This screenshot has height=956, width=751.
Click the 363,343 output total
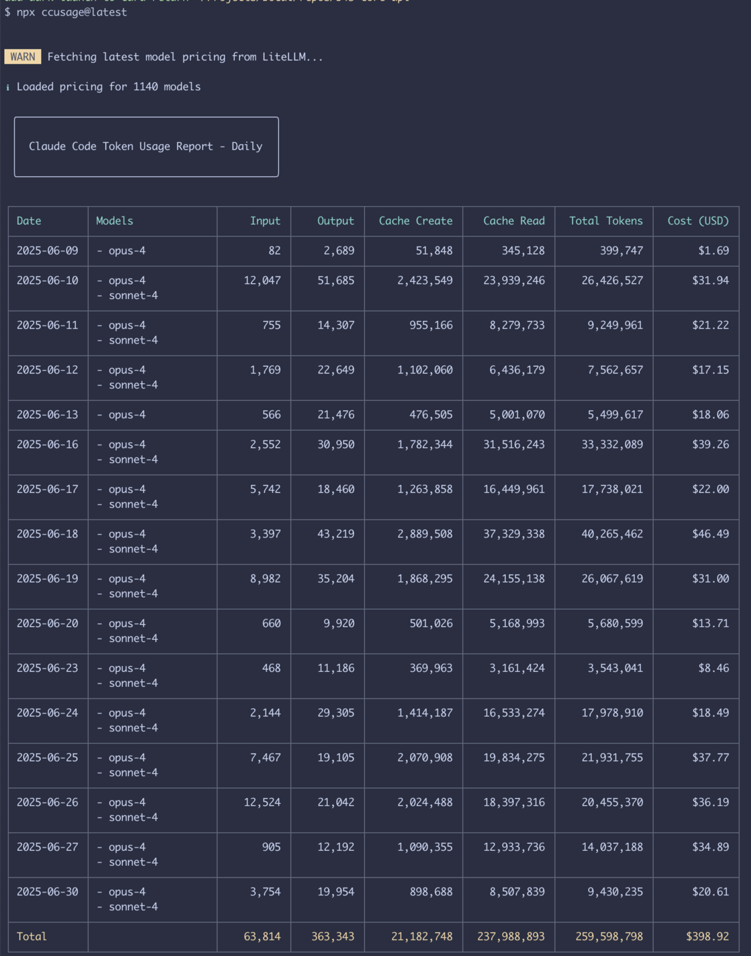pyautogui.click(x=333, y=936)
